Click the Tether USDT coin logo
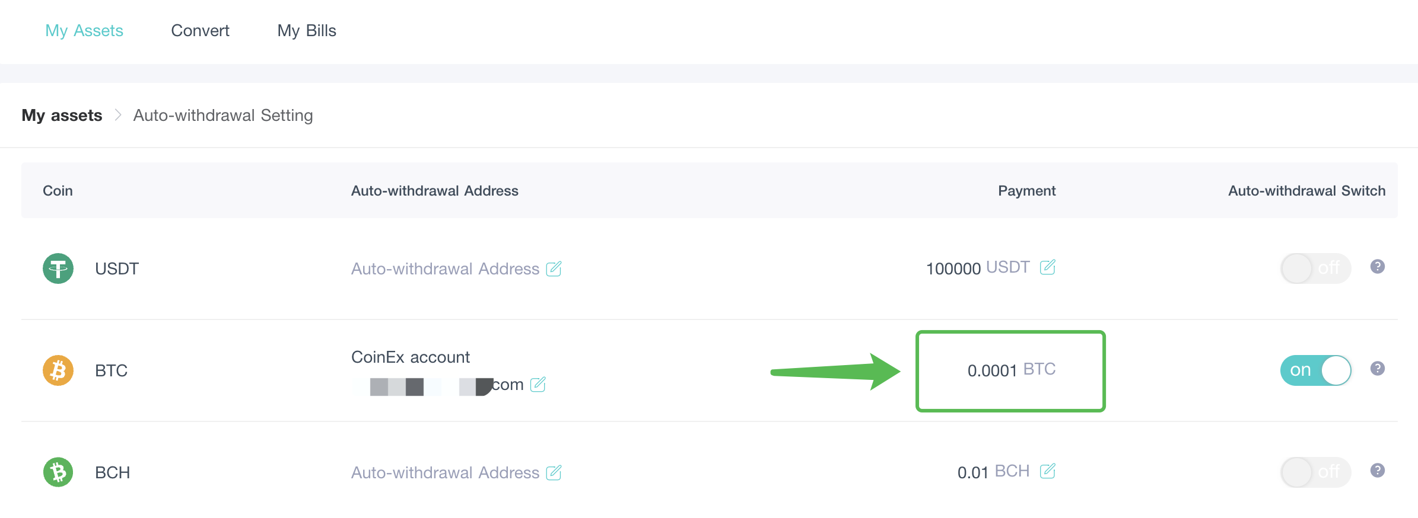The image size is (1418, 518). [x=58, y=268]
